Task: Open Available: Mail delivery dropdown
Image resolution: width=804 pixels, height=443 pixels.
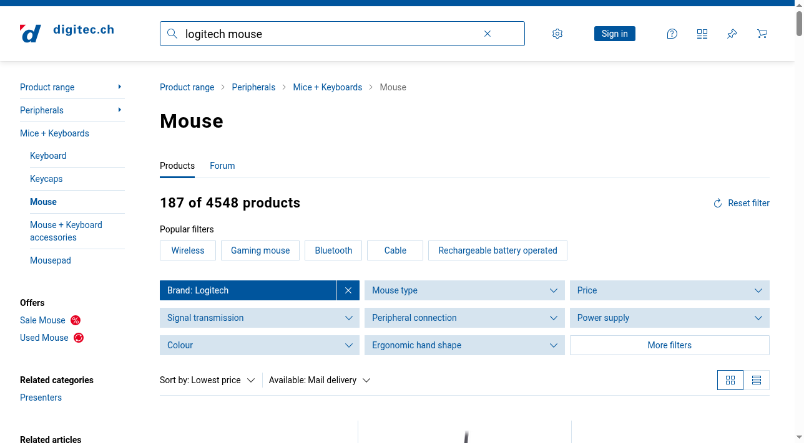Action: (320, 380)
